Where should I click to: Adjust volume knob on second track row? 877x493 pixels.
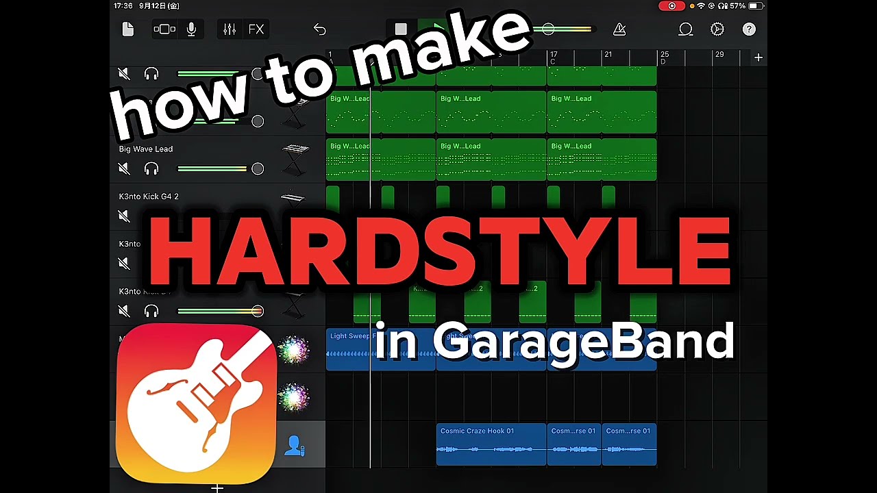tap(258, 121)
